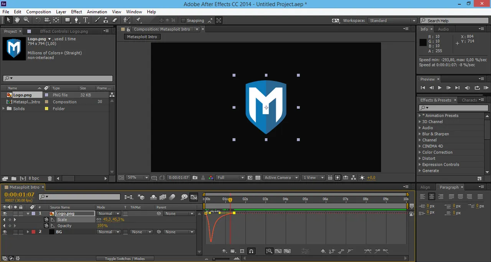
Task: Select the Pen tool
Action: click(x=77, y=20)
